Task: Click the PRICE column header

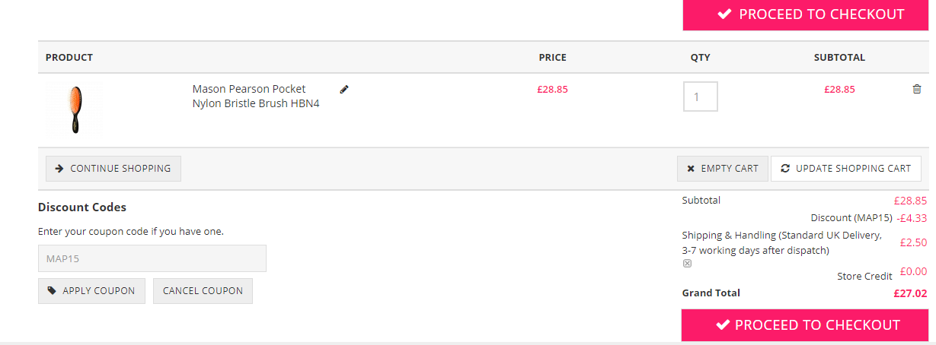Action: pos(553,57)
